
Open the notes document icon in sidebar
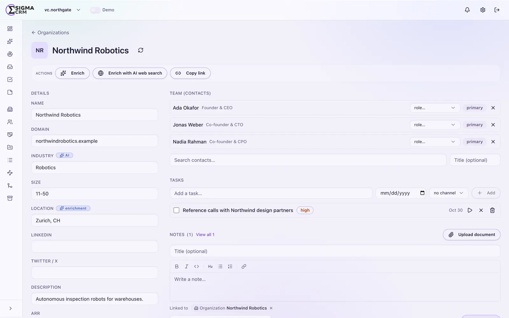tap(10, 92)
